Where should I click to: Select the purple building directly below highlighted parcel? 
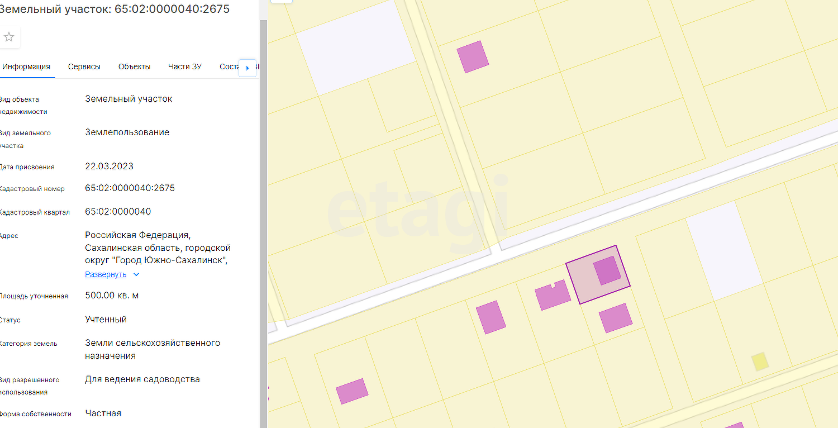point(615,318)
